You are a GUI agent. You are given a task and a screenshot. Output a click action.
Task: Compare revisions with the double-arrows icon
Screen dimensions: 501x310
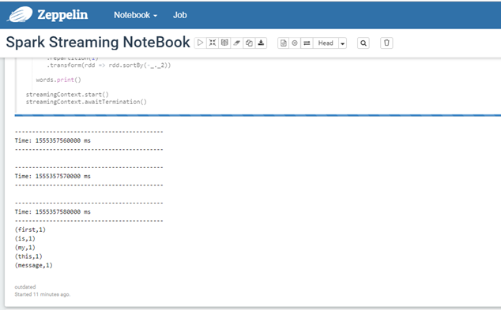pos(307,43)
